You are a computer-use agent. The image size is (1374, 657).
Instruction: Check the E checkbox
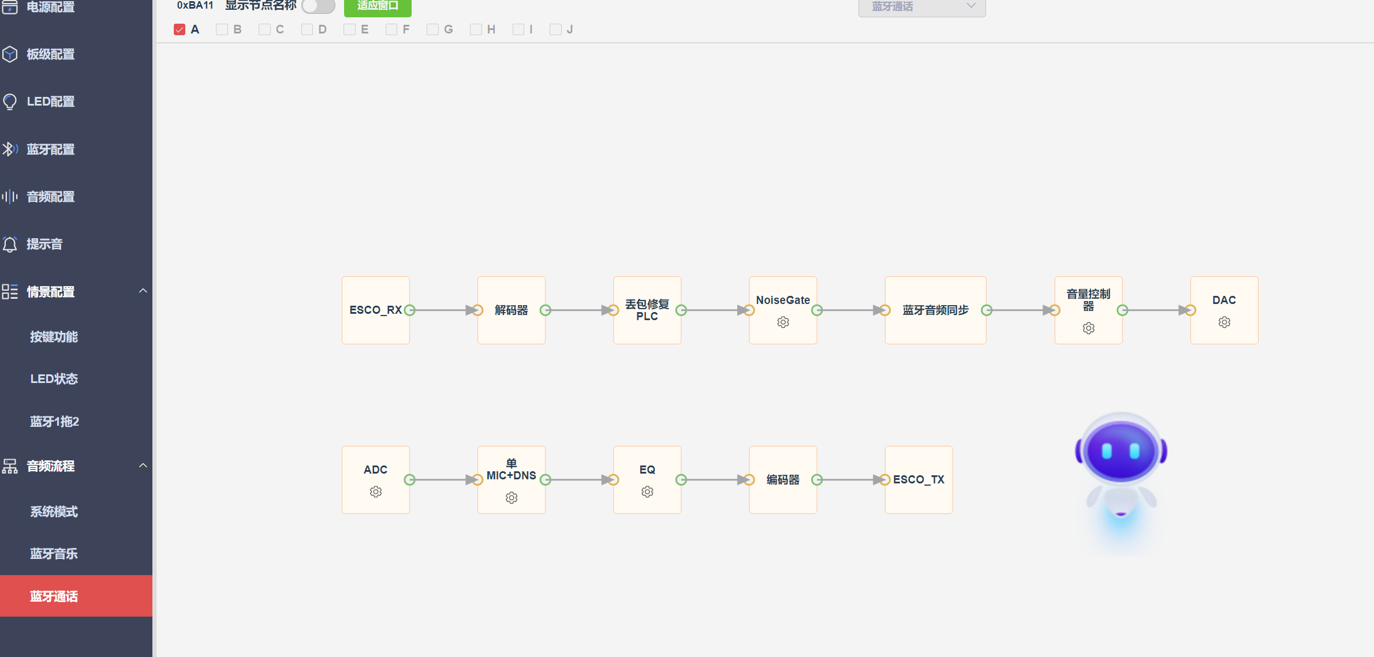coord(349,29)
